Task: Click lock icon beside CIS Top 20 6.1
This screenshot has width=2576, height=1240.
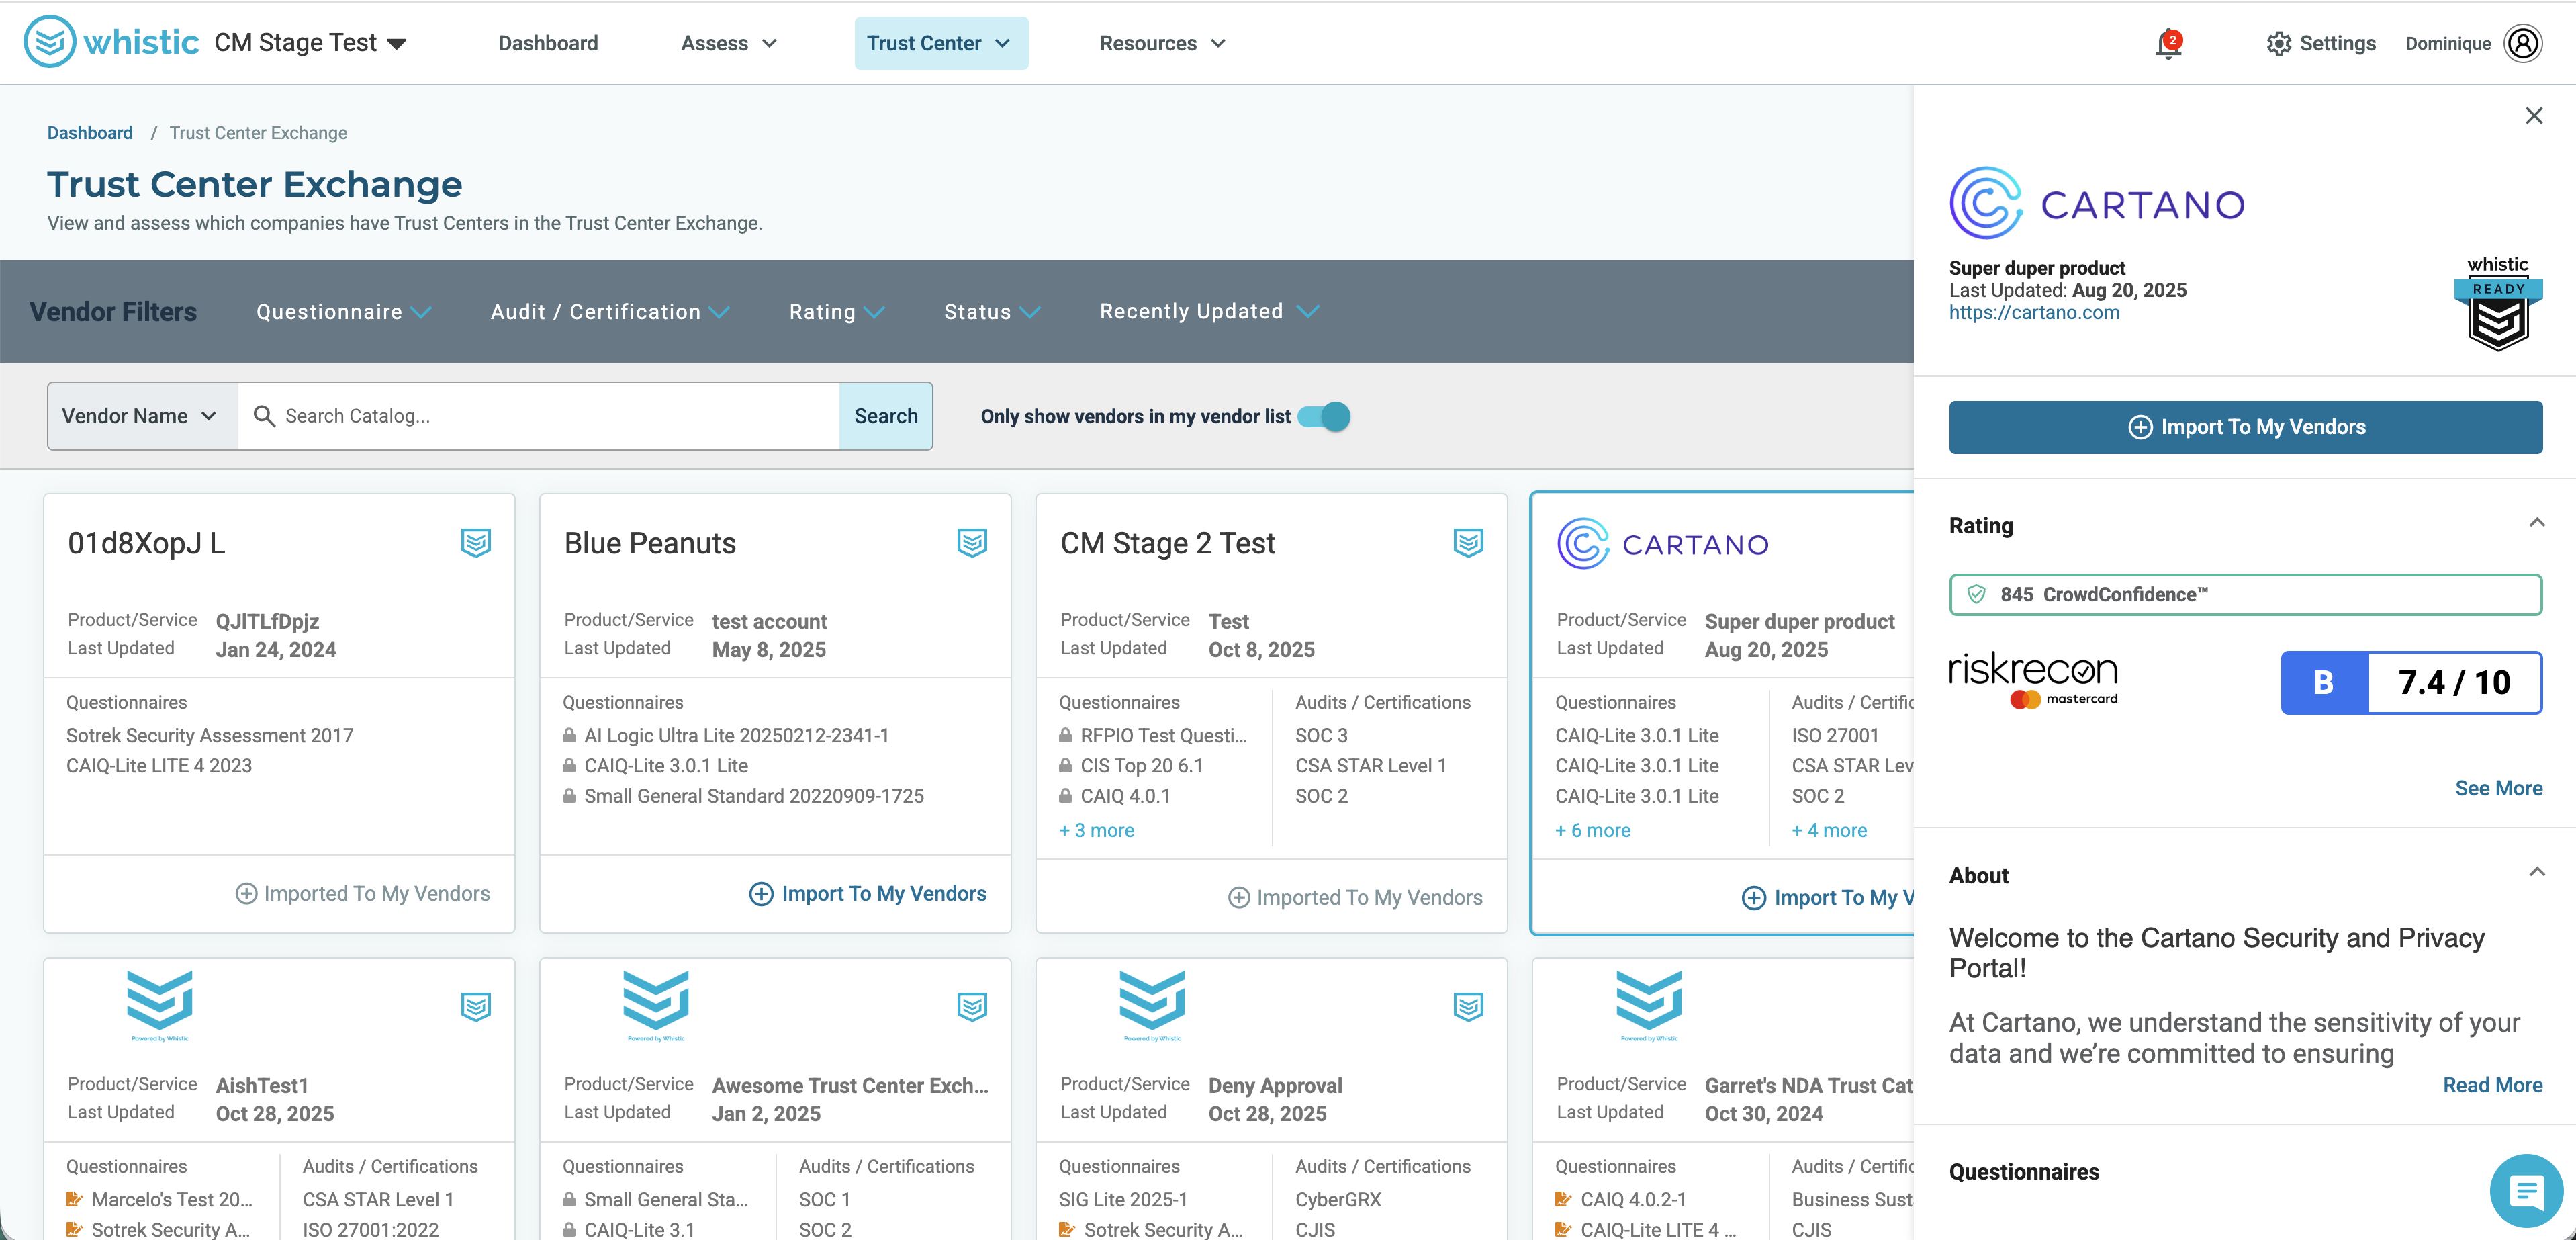Action: (x=1066, y=765)
